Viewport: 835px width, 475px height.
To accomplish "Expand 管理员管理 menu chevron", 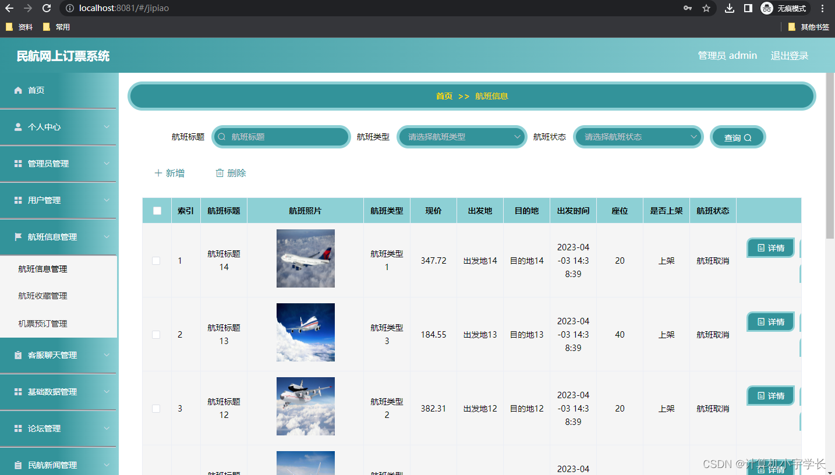I will 107,164.
